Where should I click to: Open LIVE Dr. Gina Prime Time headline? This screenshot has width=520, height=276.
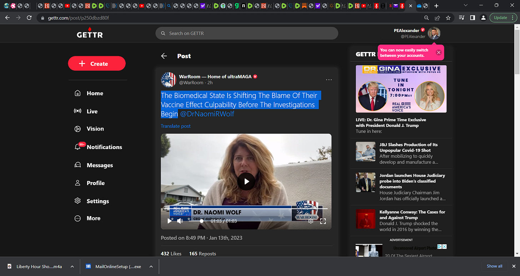pos(391,122)
